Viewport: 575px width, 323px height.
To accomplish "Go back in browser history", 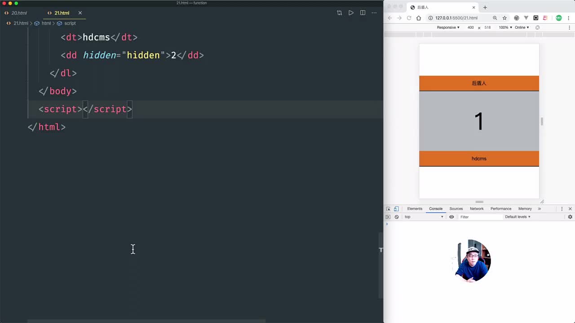I will pyautogui.click(x=390, y=18).
